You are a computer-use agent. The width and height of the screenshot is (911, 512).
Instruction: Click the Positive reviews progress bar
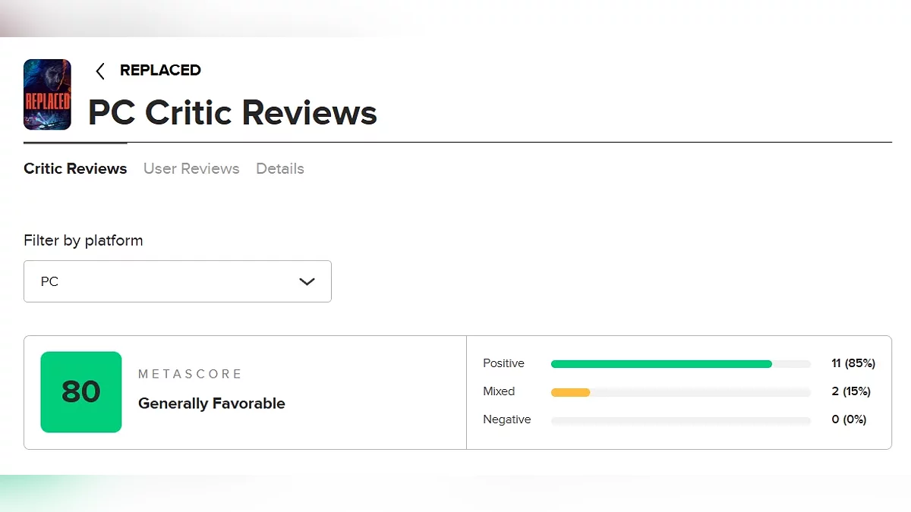click(x=660, y=363)
